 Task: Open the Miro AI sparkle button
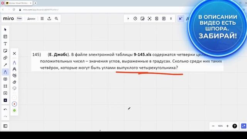click(244, 126)
